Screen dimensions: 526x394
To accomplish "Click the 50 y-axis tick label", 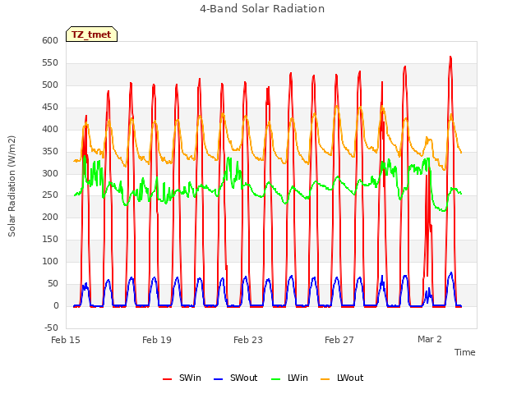I will 53,283.
